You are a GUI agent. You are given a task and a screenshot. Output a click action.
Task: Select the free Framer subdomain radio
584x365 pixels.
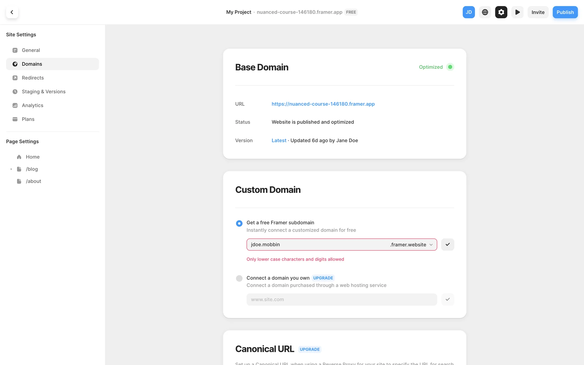pos(239,224)
